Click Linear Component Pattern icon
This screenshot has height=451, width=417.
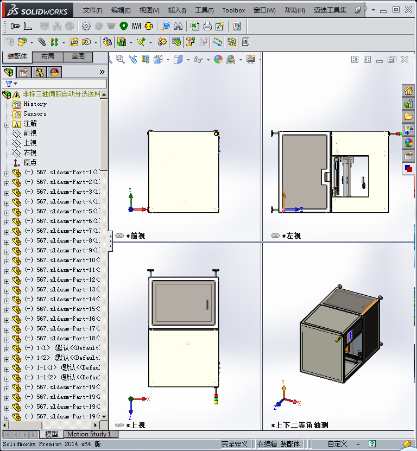point(54,42)
